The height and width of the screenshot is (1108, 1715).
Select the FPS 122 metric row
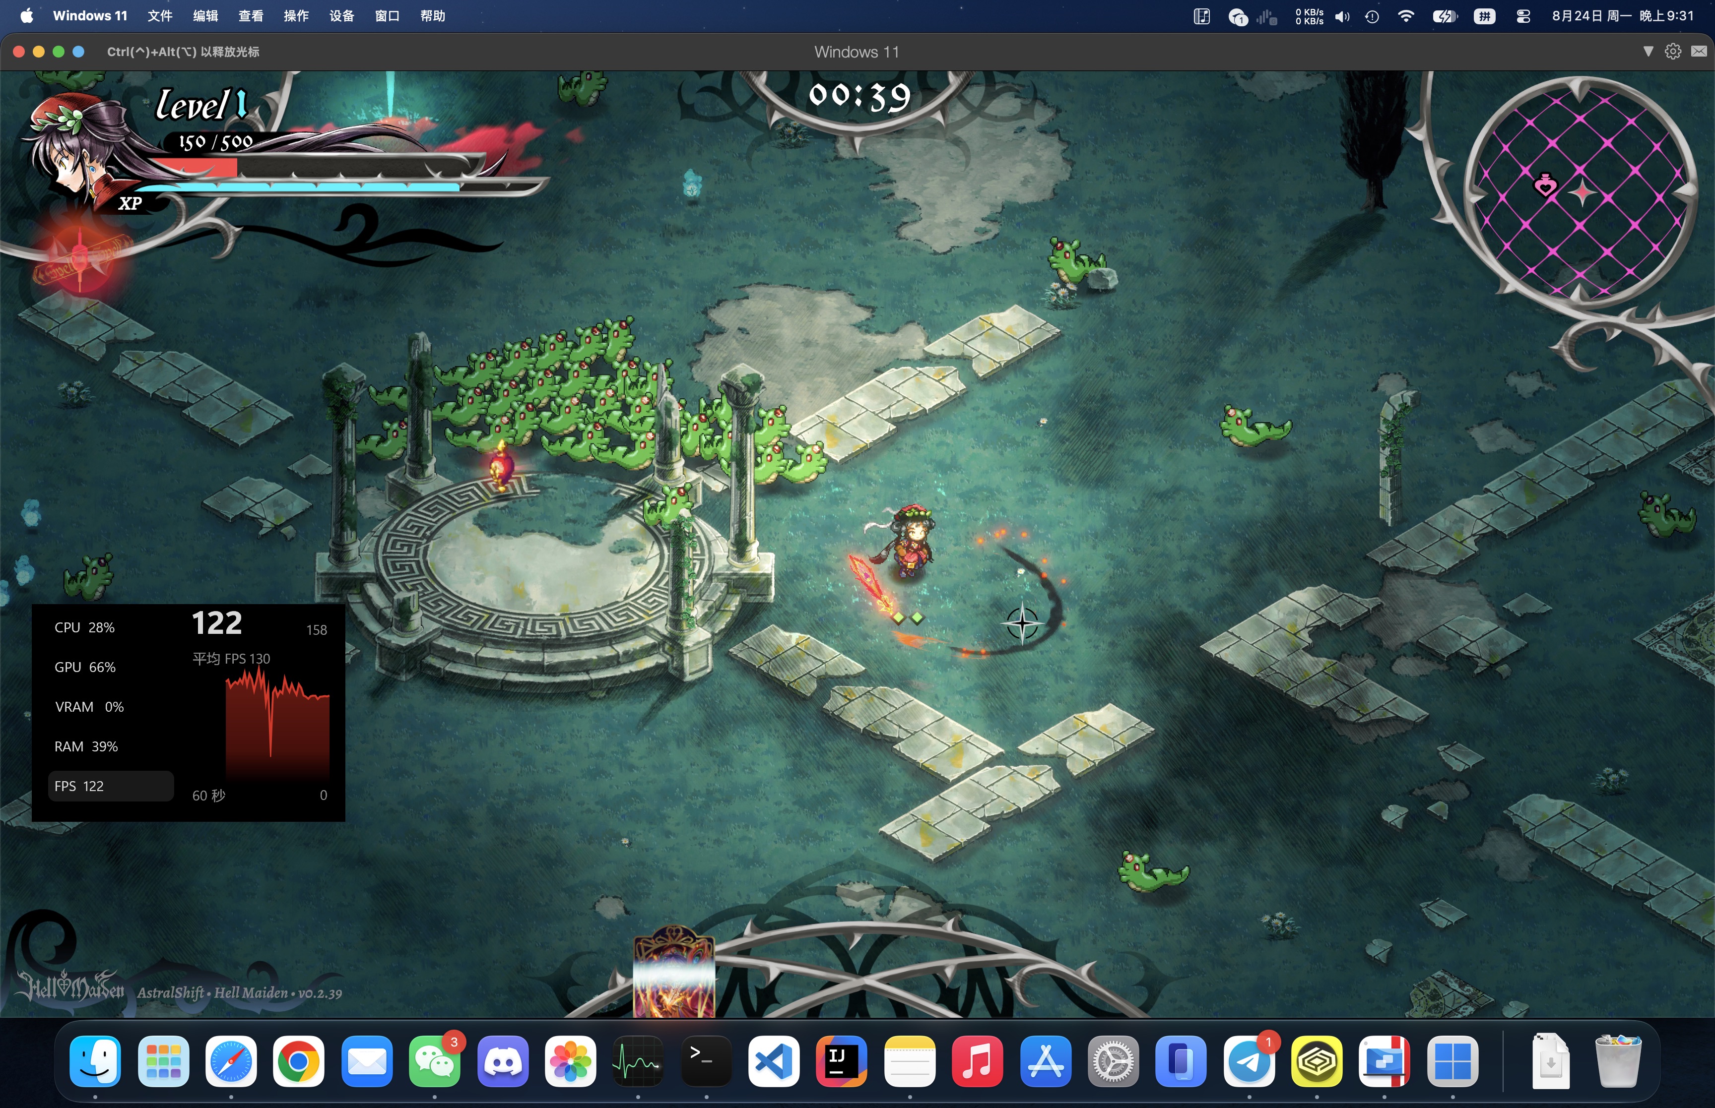click(111, 786)
